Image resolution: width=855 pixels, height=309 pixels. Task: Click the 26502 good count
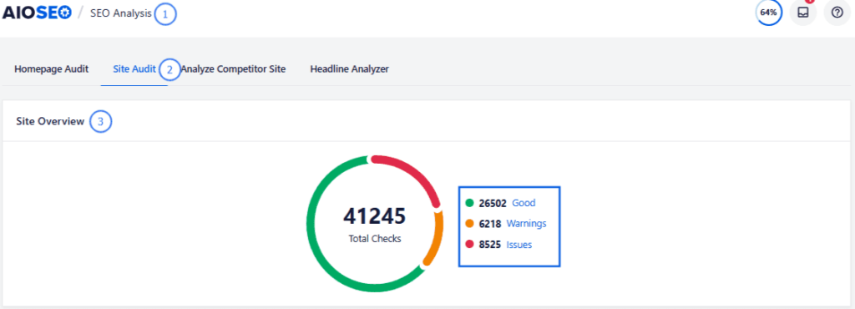pyautogui.click(x=493, y=203)
